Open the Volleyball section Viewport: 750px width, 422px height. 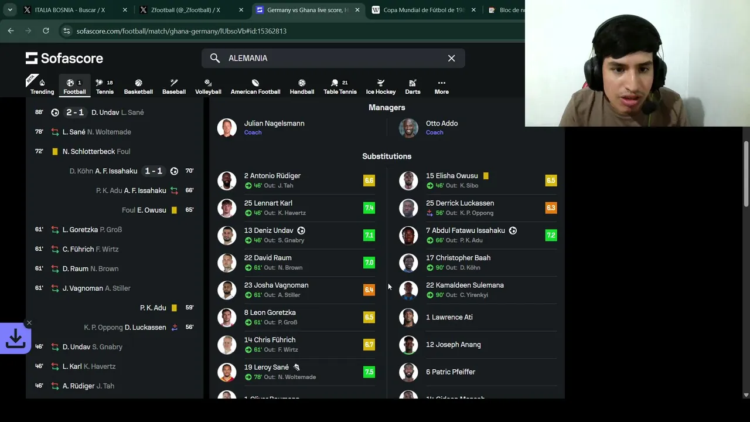point(208,86)
